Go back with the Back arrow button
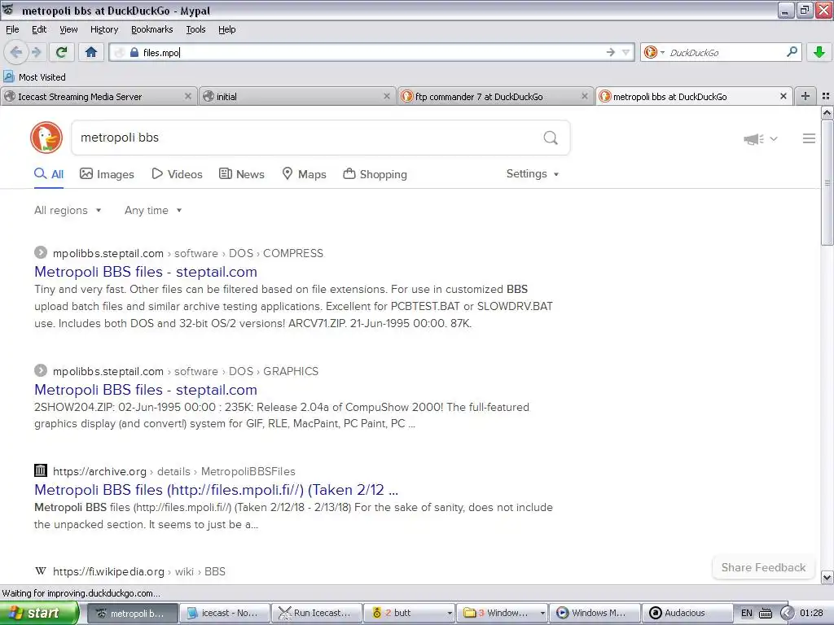The image size is (834, 625). pyautogui.click(x=16, y=52)
